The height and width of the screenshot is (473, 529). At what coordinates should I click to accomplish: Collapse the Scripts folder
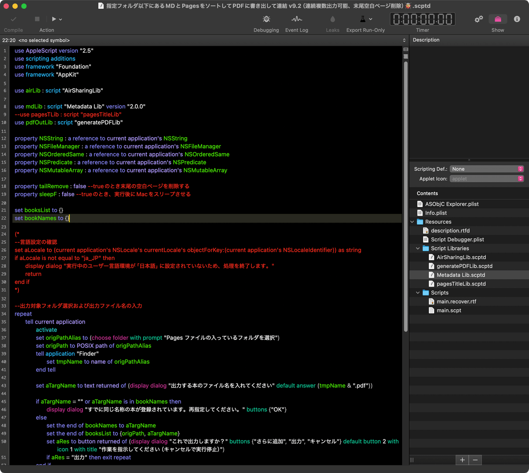click(417, 292)
